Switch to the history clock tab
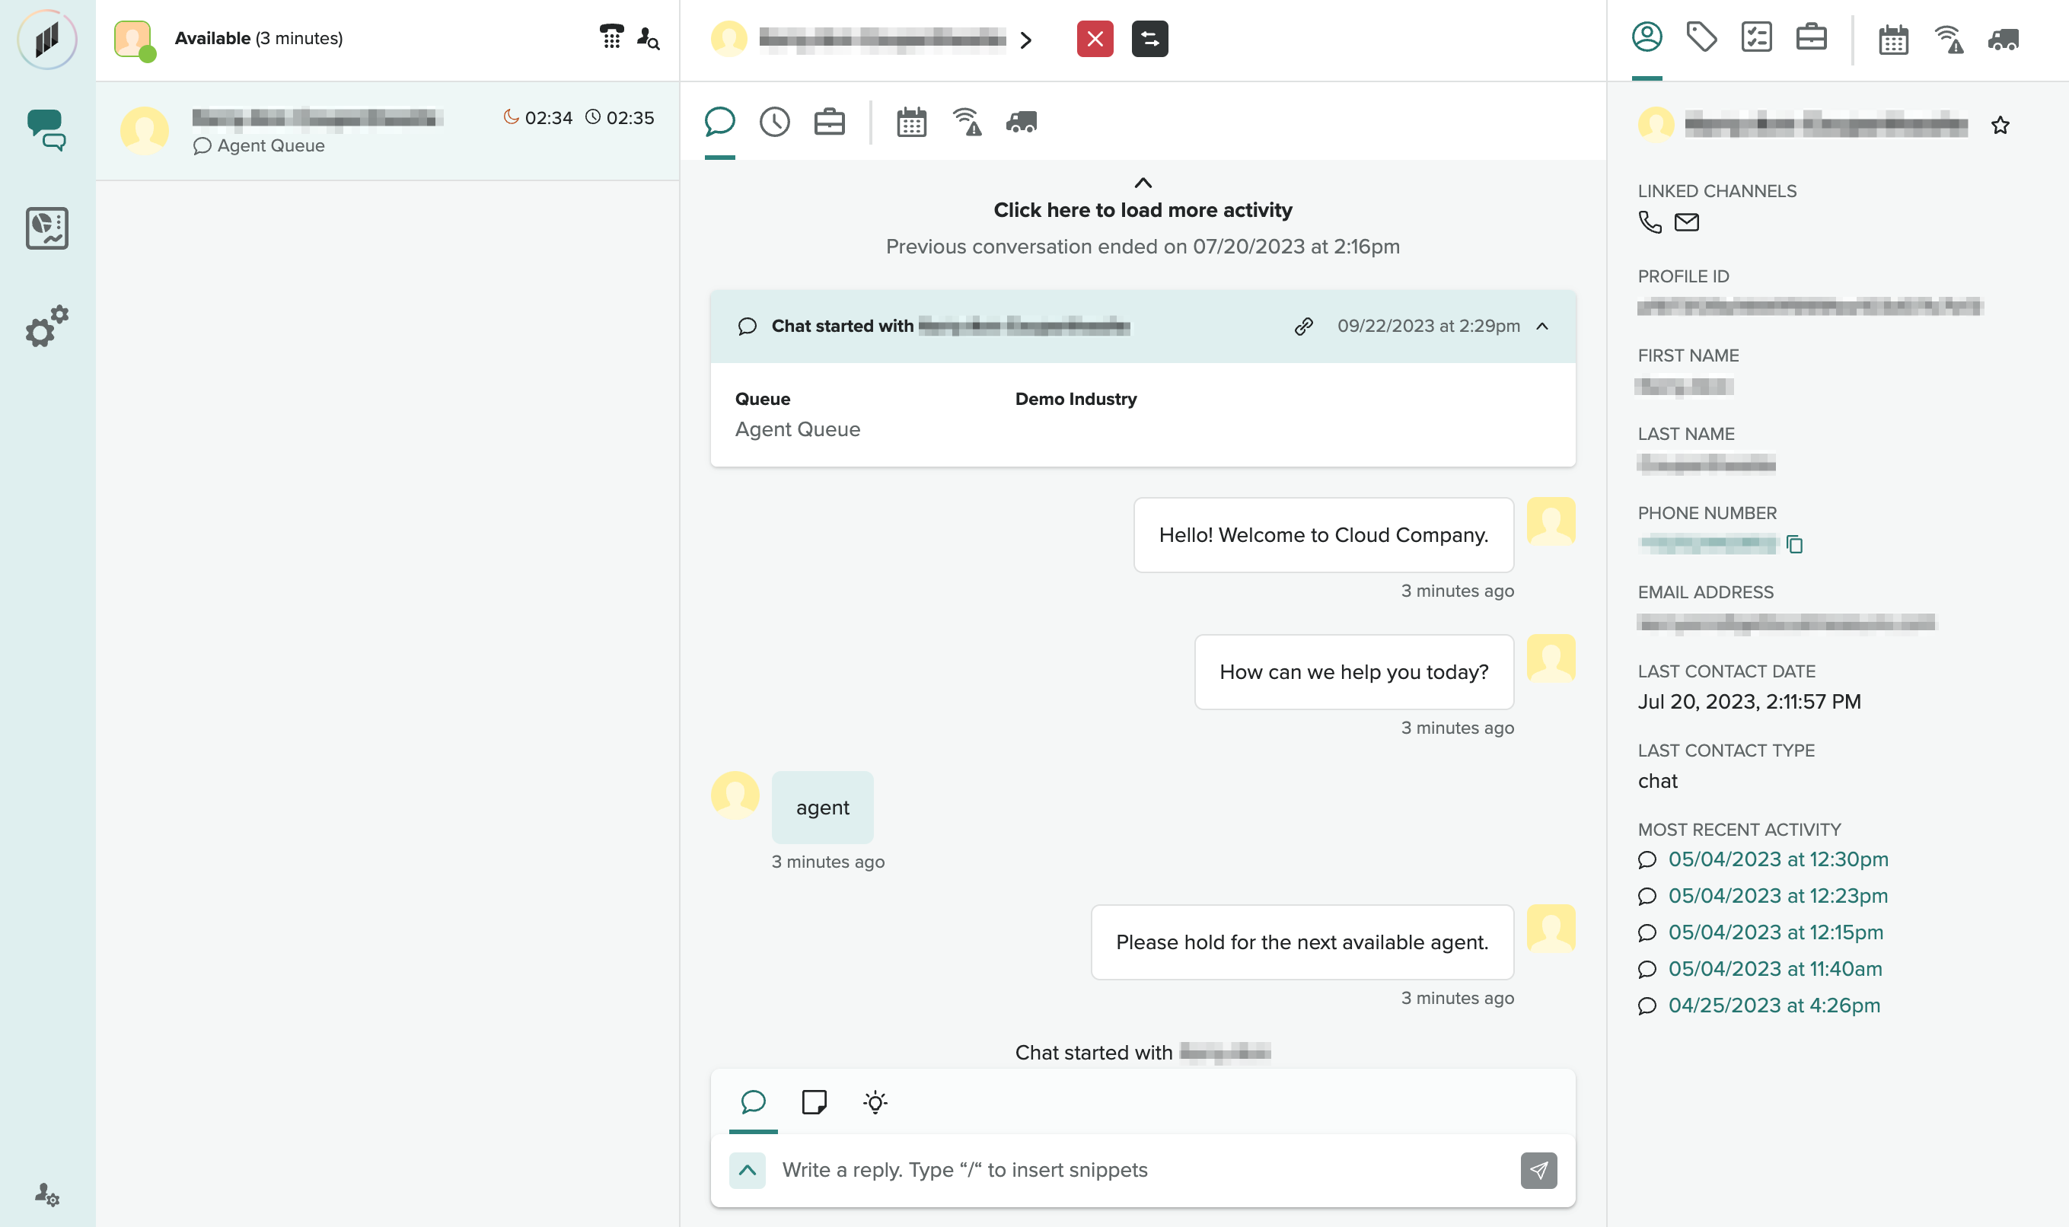The image size is (2069, 1227). pos(773,123)
